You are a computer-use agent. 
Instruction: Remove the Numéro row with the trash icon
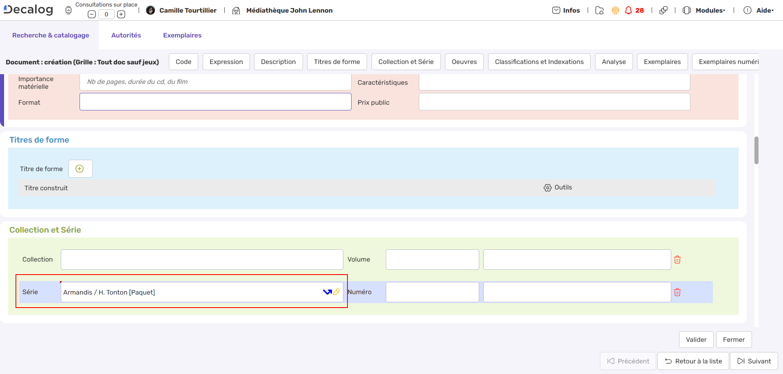(677, 292)
